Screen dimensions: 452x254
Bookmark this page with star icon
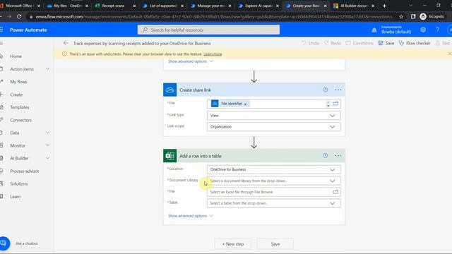401,17
